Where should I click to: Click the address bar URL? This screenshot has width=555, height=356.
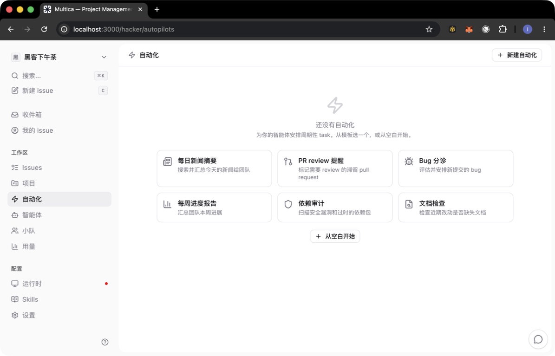pos(124,29)
